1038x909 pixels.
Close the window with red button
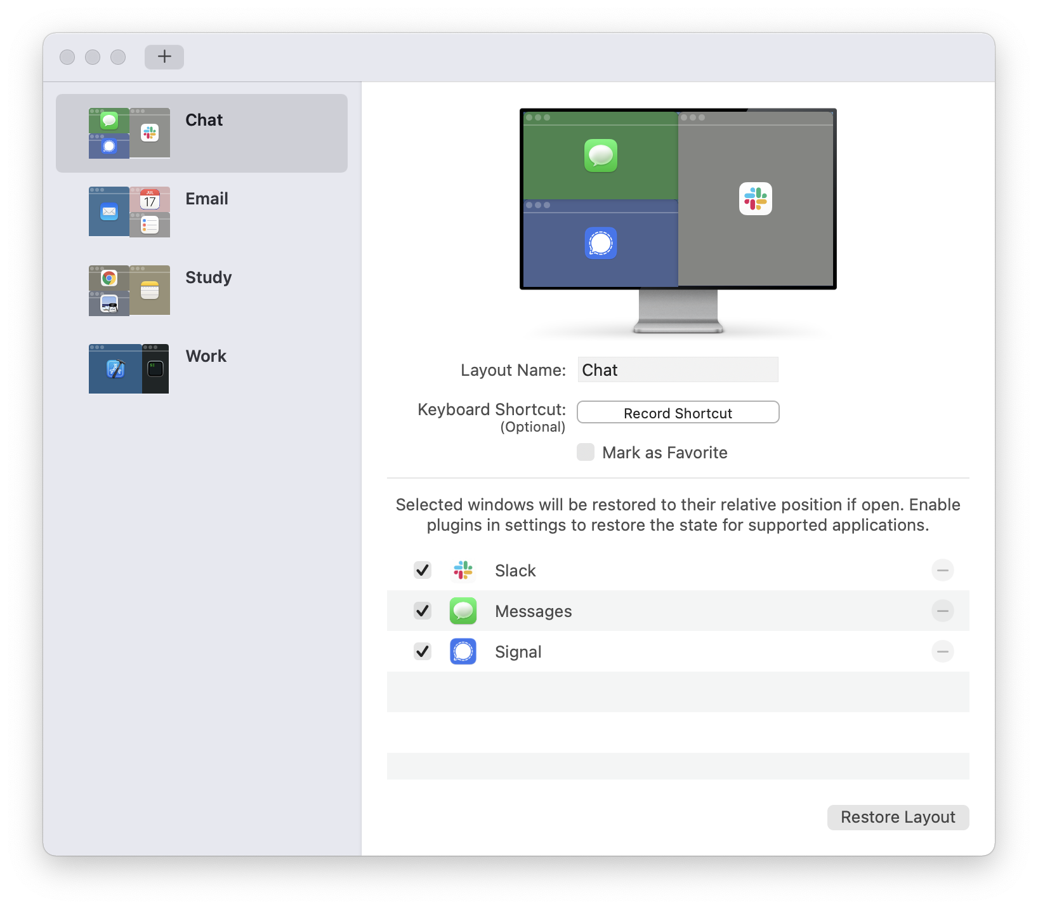pyautogui.click(x=67, y=57)
